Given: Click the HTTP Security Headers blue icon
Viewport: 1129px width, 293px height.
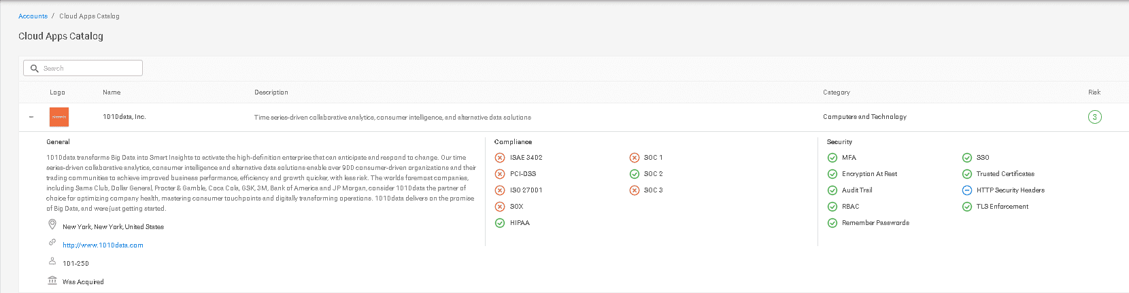Looking at the screenshot, I should pos(967,190).
